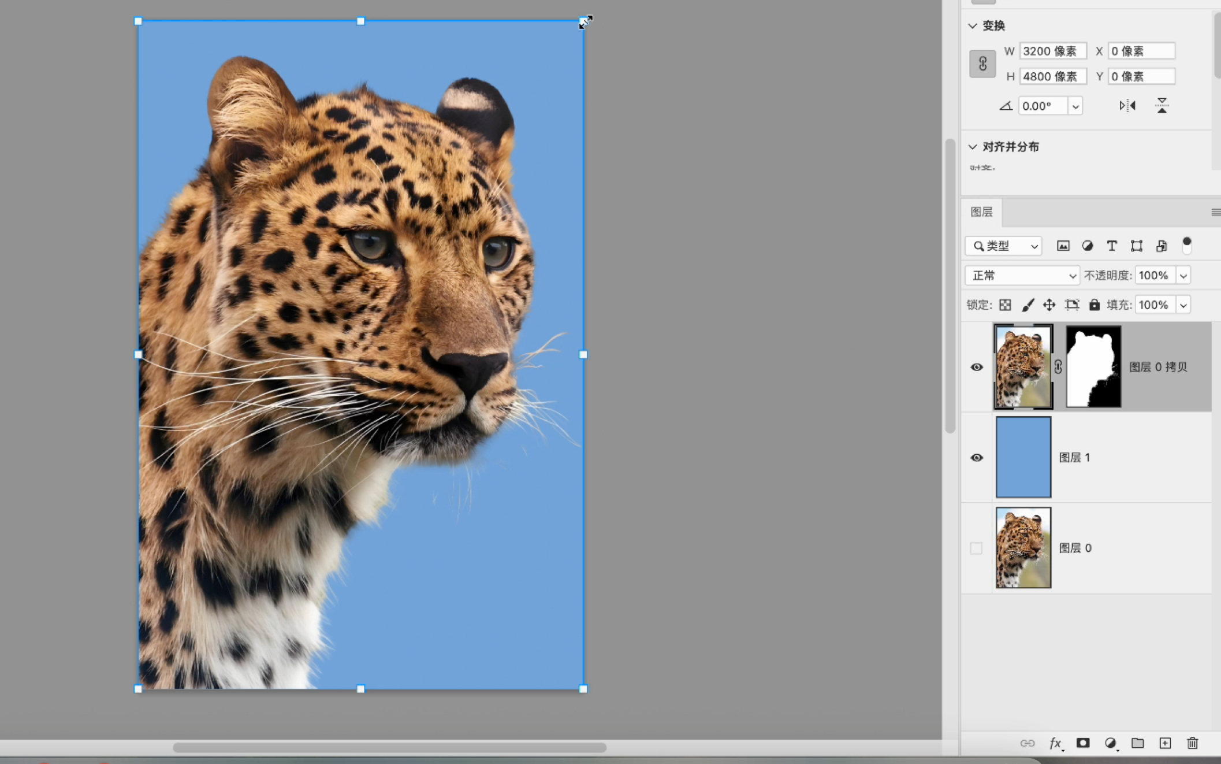Select the blue 图层 1 thumbnail
The width and height of the screenshot is (1221, 764).
pyautogui.click(x=1023, y=457)
